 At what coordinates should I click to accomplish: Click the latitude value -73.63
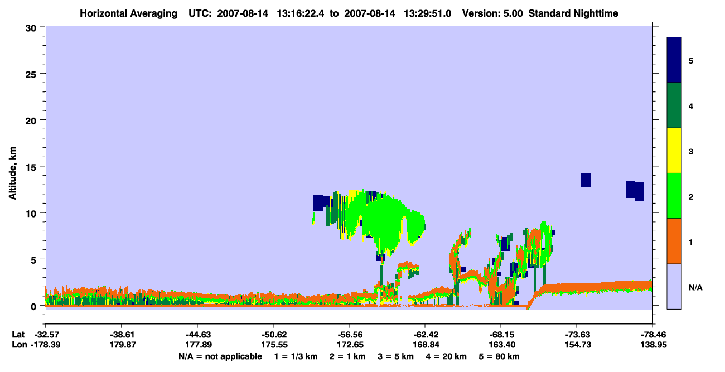point(577,335)
